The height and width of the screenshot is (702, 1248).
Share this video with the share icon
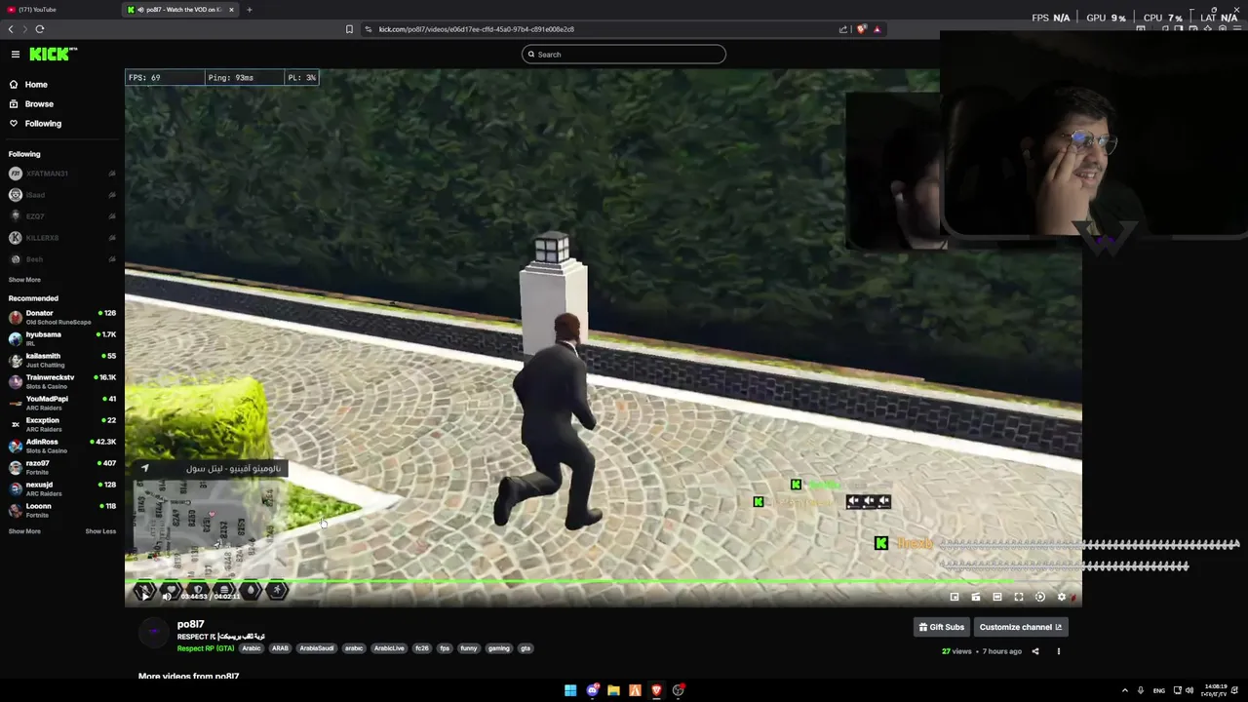click(x=1035, y=651)
